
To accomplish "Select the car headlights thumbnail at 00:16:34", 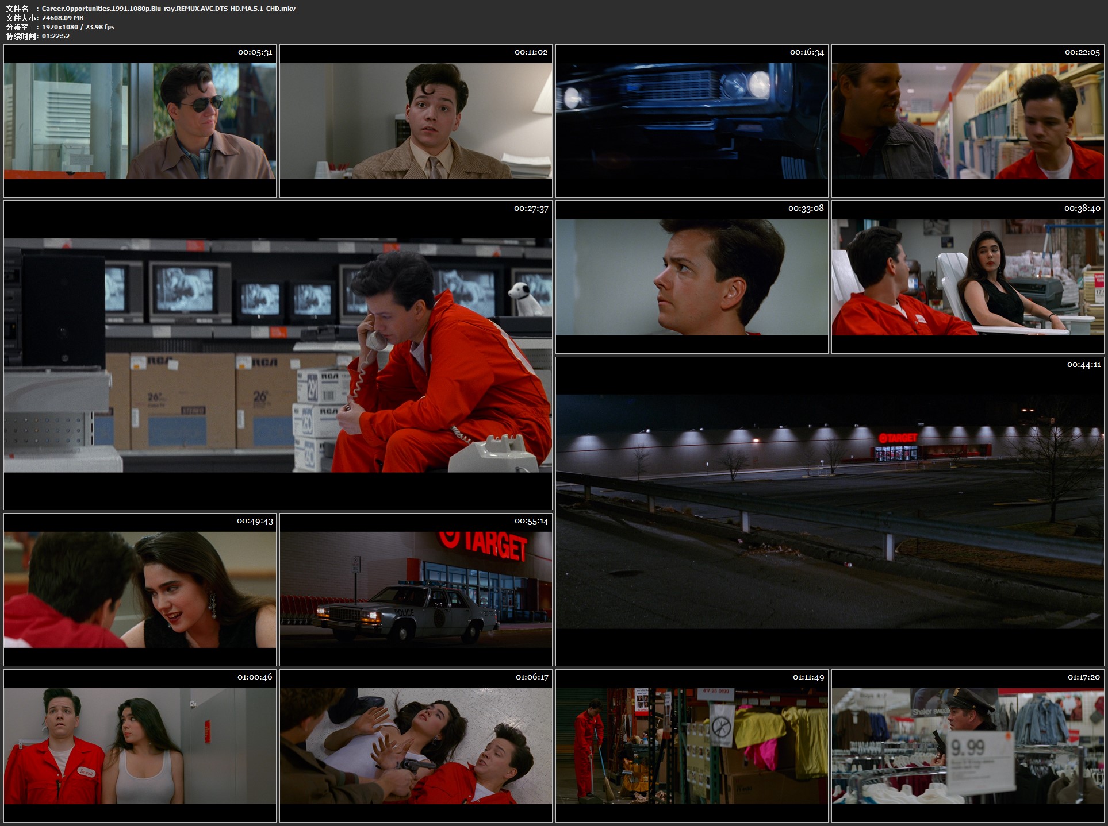I will click(x=692, y=121).
